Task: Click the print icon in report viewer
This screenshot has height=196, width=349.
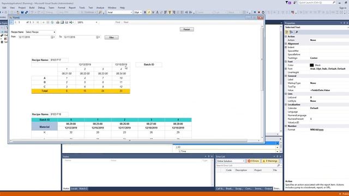Action: click(x=58, y=22)
